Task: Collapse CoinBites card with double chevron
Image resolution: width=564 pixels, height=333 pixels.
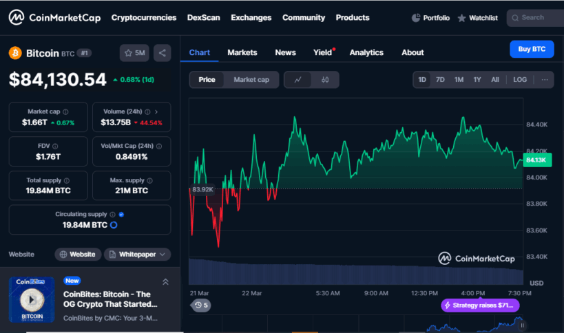Action: [165, 282]
